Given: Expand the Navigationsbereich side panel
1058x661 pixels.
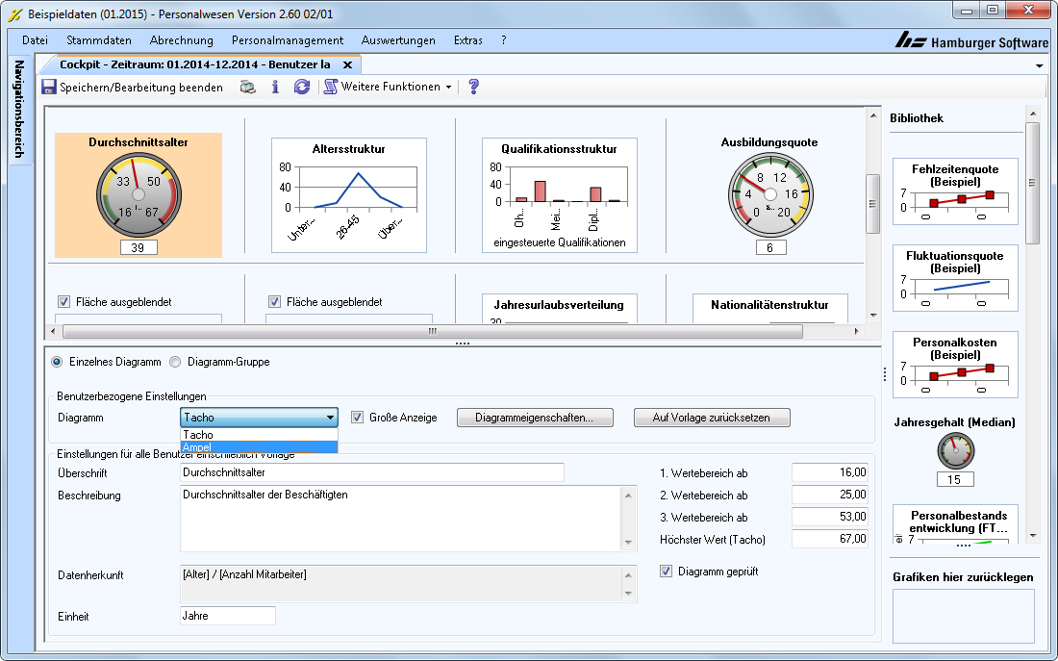Looking at the screenshot, I should pyautogui.click(x=19, y=109).
